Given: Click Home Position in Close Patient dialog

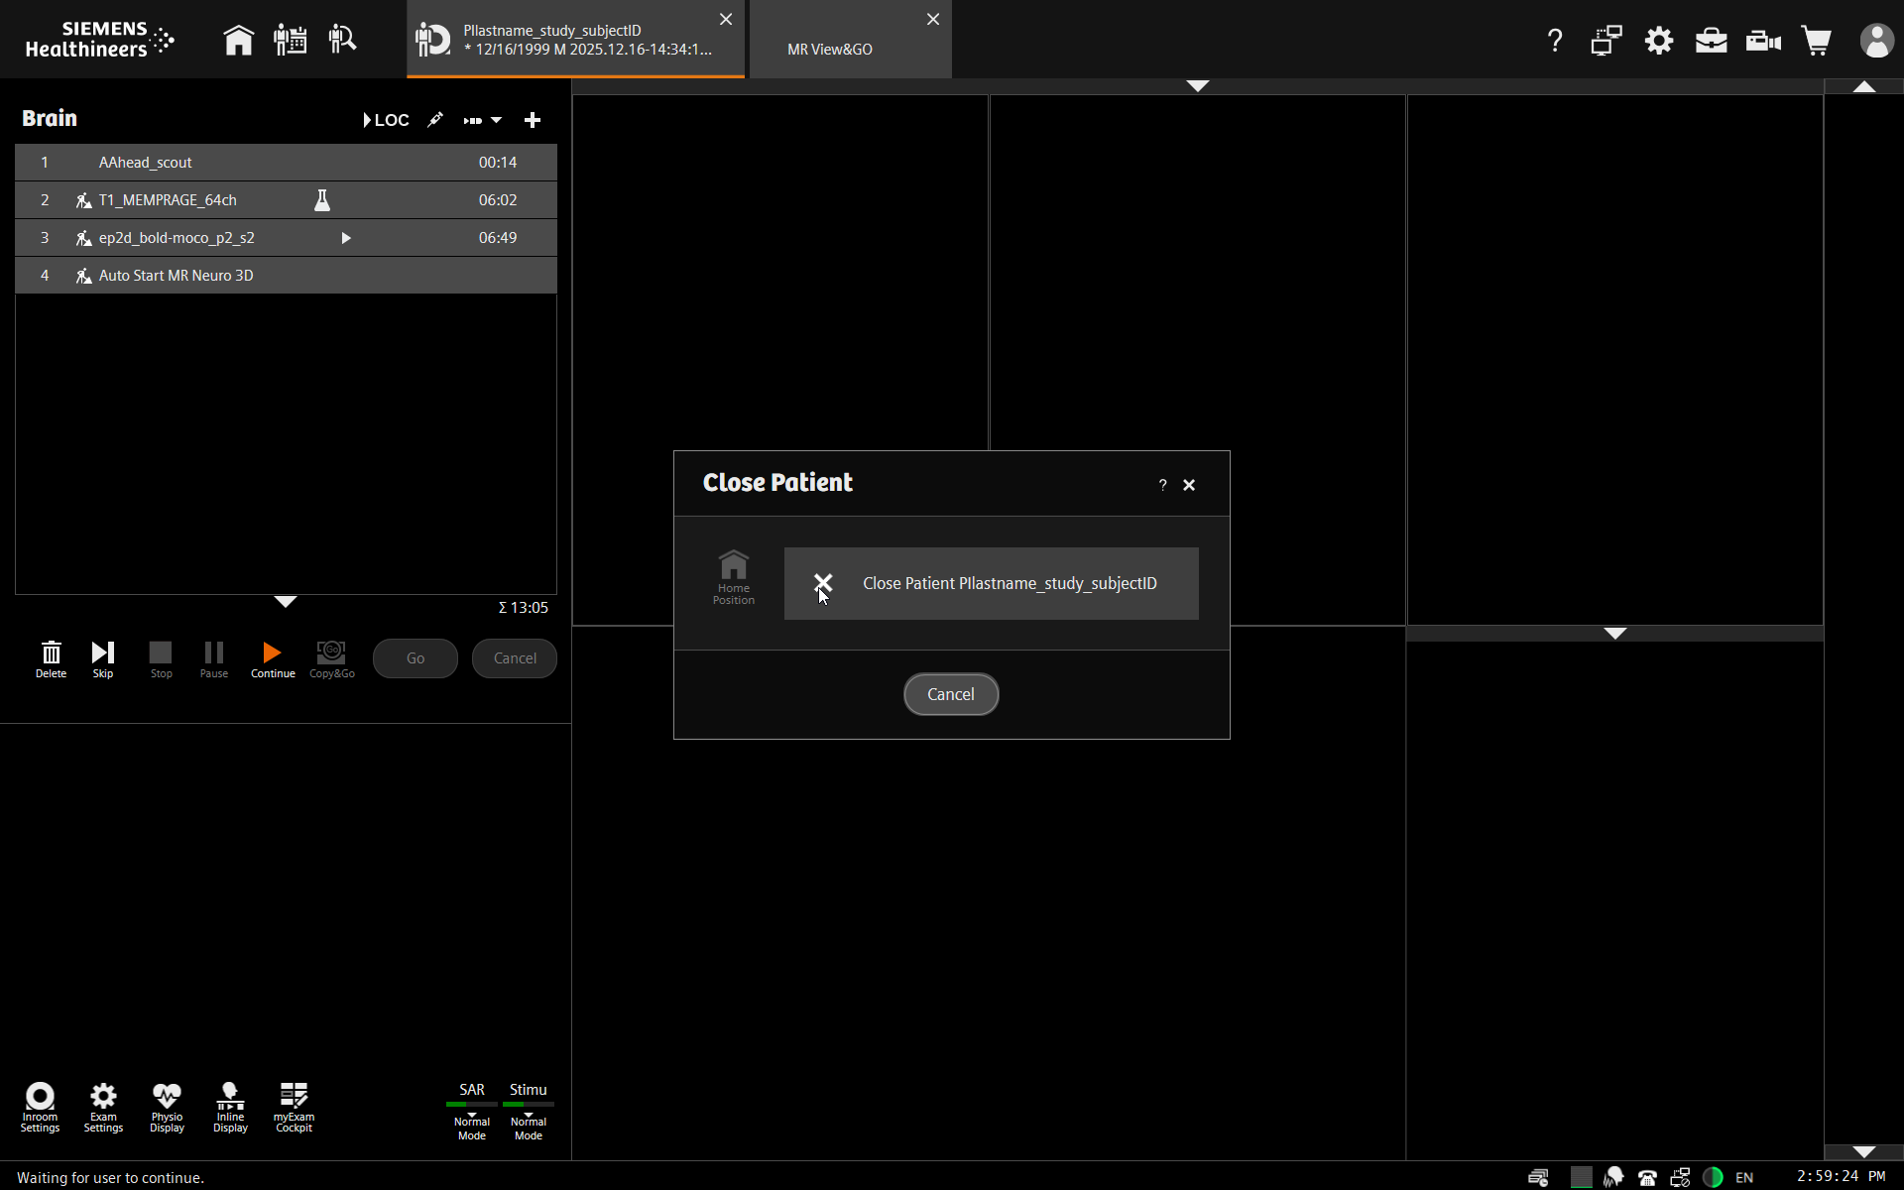Looking at the screenshot, I should [734, 577].
